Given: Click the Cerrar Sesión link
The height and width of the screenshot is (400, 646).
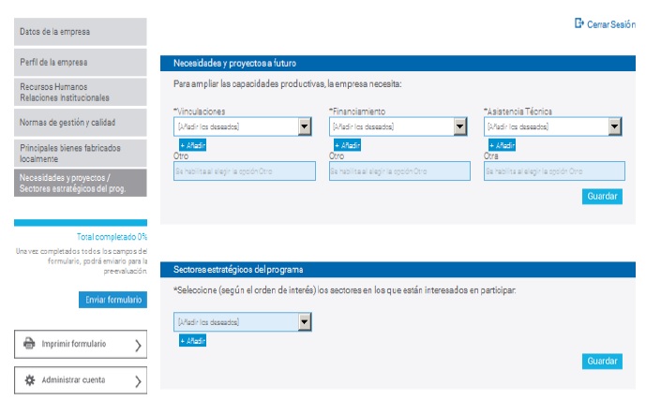Looking at the screenshot, I should (611, 24).
